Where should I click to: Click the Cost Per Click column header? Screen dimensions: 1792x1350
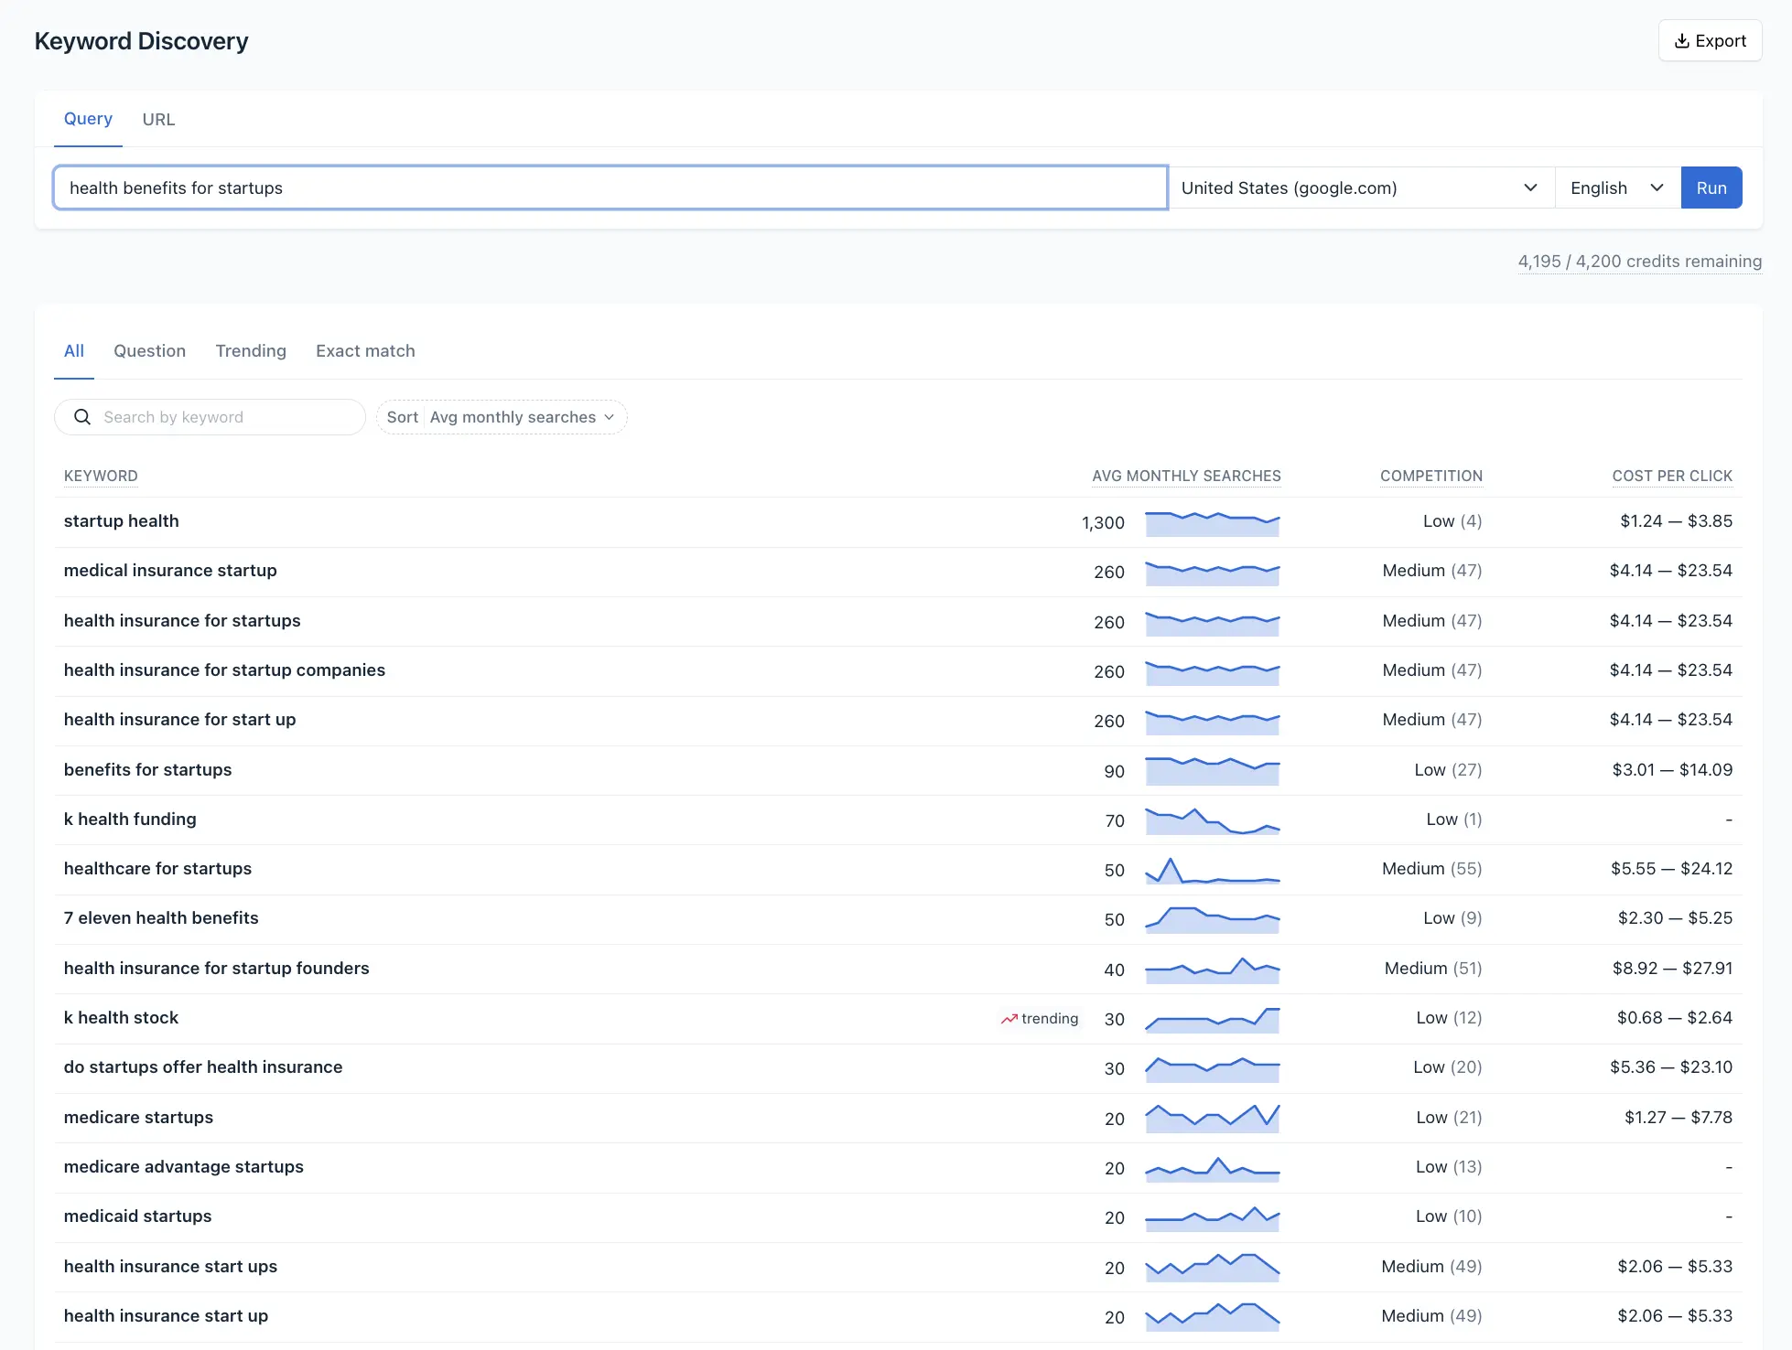[x=1671, y=476]
